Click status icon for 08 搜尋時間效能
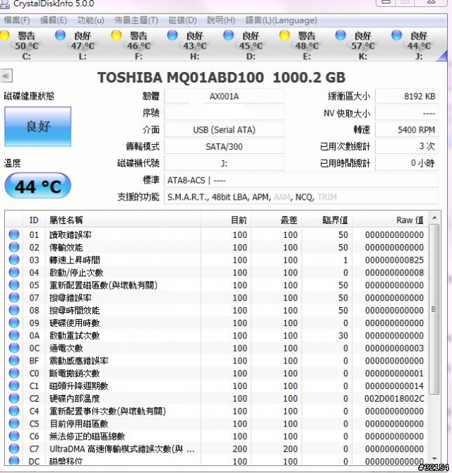 pos(14,311)
